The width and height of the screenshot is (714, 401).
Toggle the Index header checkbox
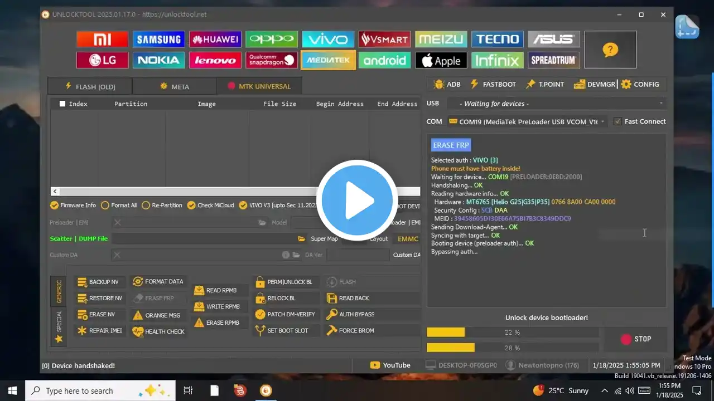pos(62,104)
